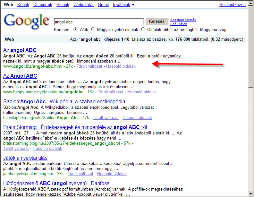The image size is (254, 197).
Task: Open Hasonló oldalak for Wikipedia result
Action: [x=137, y=118]
